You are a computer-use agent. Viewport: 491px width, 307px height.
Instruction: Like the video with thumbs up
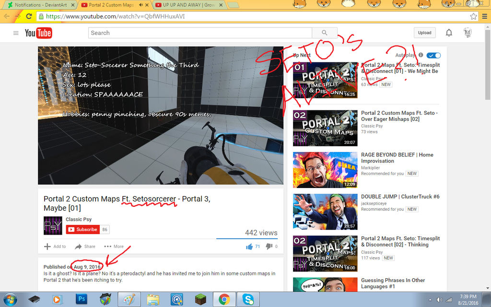click(249, 247)
